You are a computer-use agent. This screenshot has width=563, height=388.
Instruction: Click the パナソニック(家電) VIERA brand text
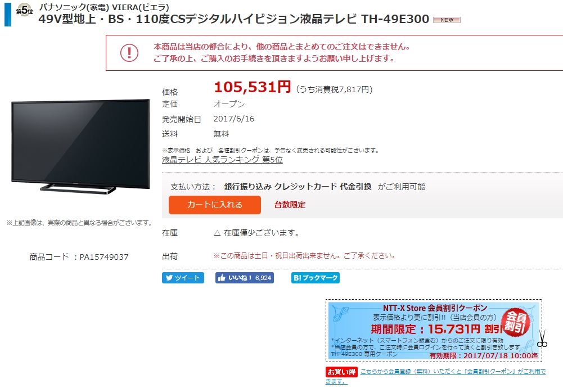(x=104, y=7)
